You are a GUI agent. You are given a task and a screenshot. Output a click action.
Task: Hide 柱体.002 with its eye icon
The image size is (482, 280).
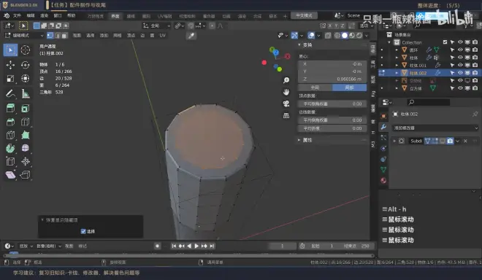(460, 73)
